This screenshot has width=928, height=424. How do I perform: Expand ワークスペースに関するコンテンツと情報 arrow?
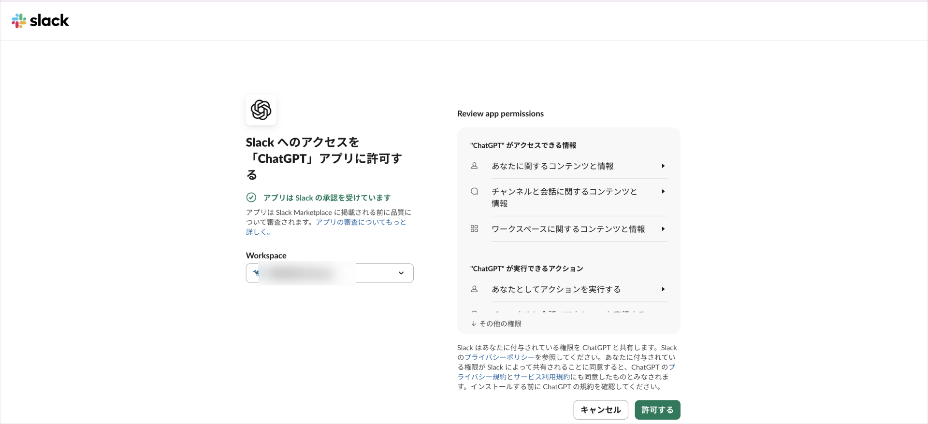pos(663,229)
